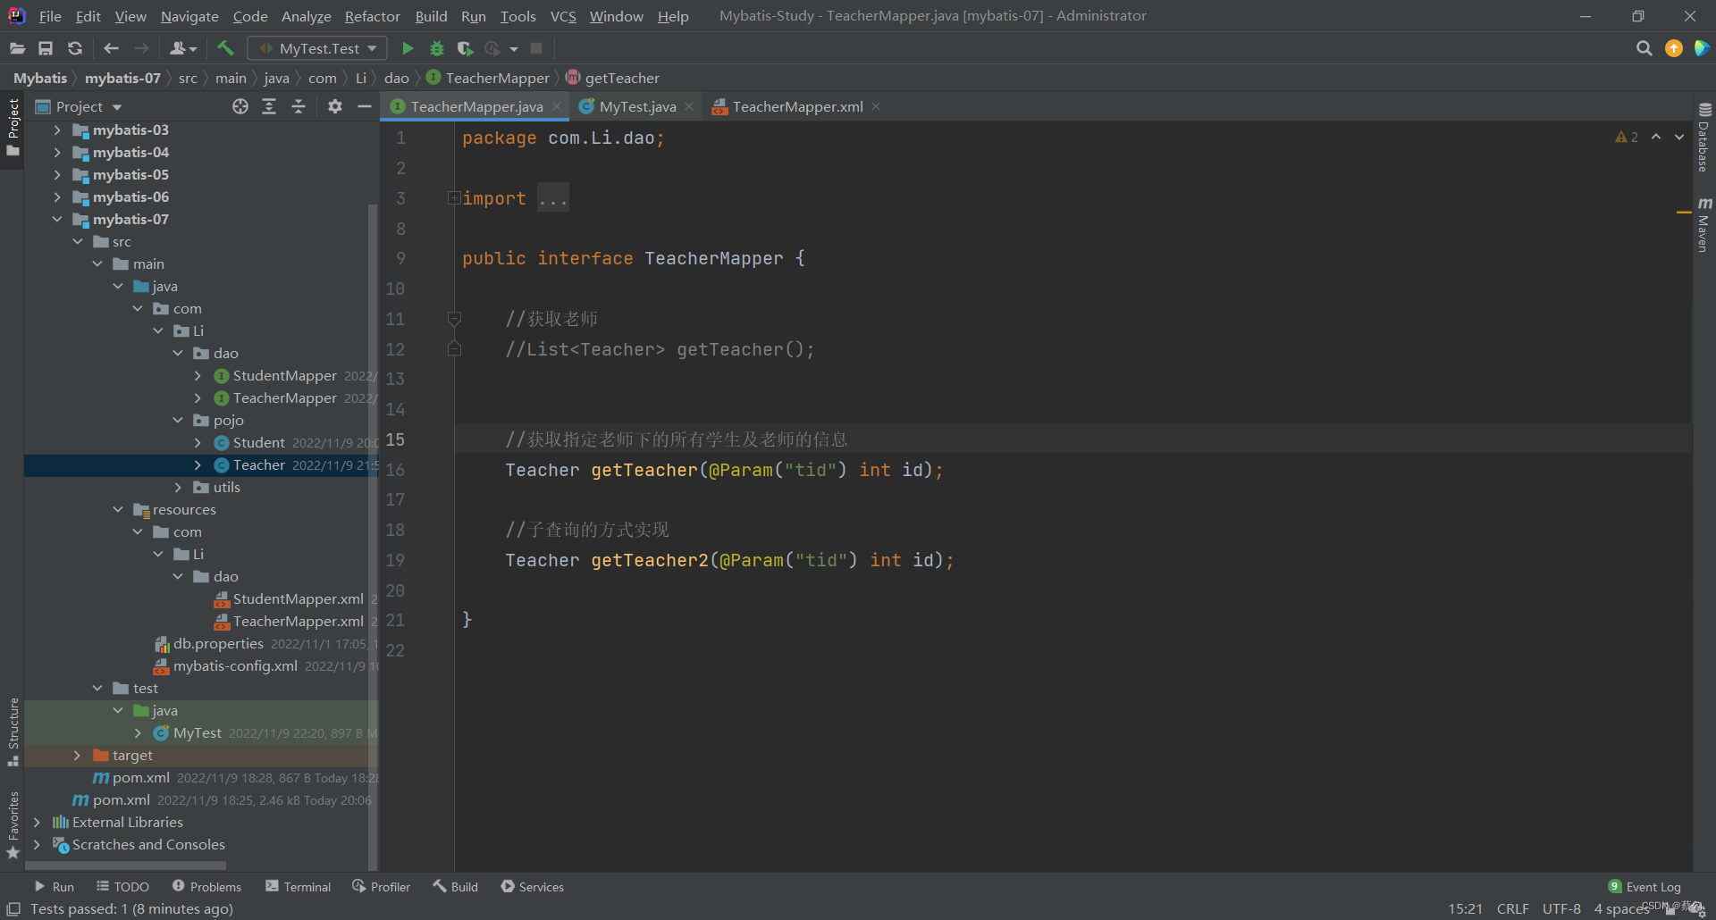Run MyTest.Test with the green play icon
This screenshot has width=1716, height=920.
pos(408,48)
